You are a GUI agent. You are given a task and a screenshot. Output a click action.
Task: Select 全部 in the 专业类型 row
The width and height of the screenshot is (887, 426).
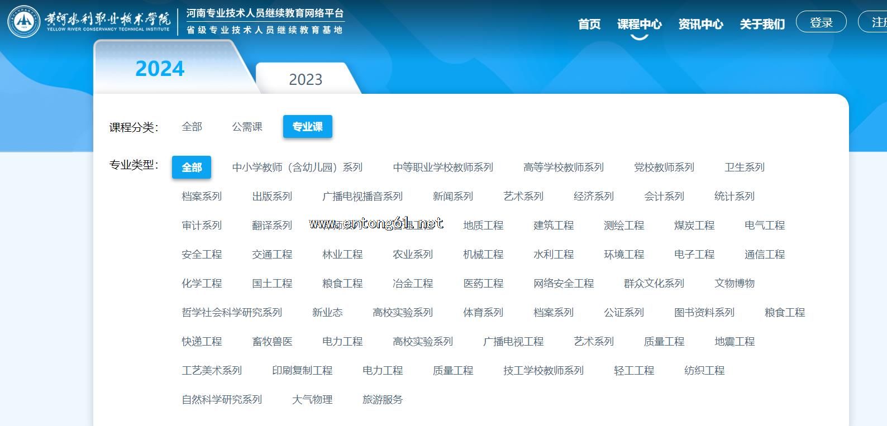pyautogui.click(x=191, y=167)
